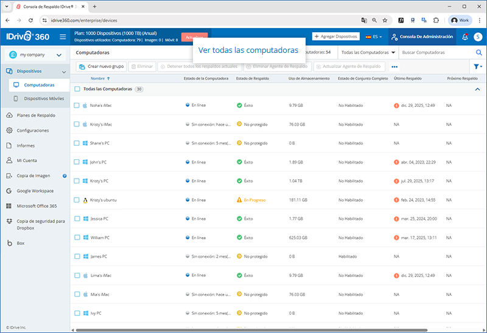Collapse the Todas las Computadoras group chevron
Viewport: 487px width, 333px height.
477,89
